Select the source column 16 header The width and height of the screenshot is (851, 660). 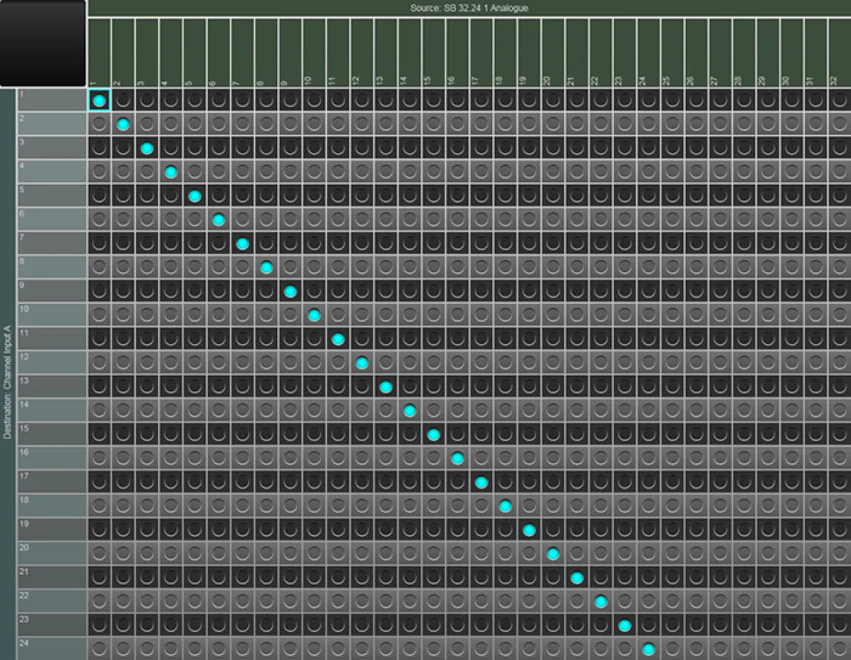pos(457,53)
